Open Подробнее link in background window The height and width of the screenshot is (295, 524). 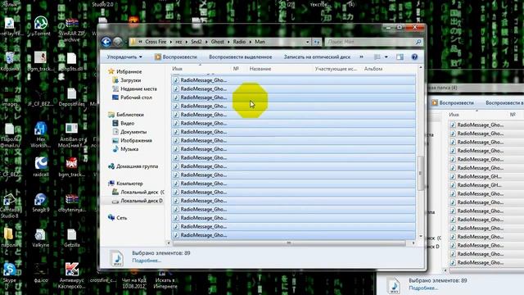click(423, 288)
